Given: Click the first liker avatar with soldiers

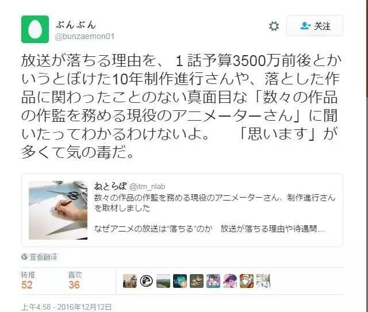Looking at the screenshot, I should [x=130, y=281].
